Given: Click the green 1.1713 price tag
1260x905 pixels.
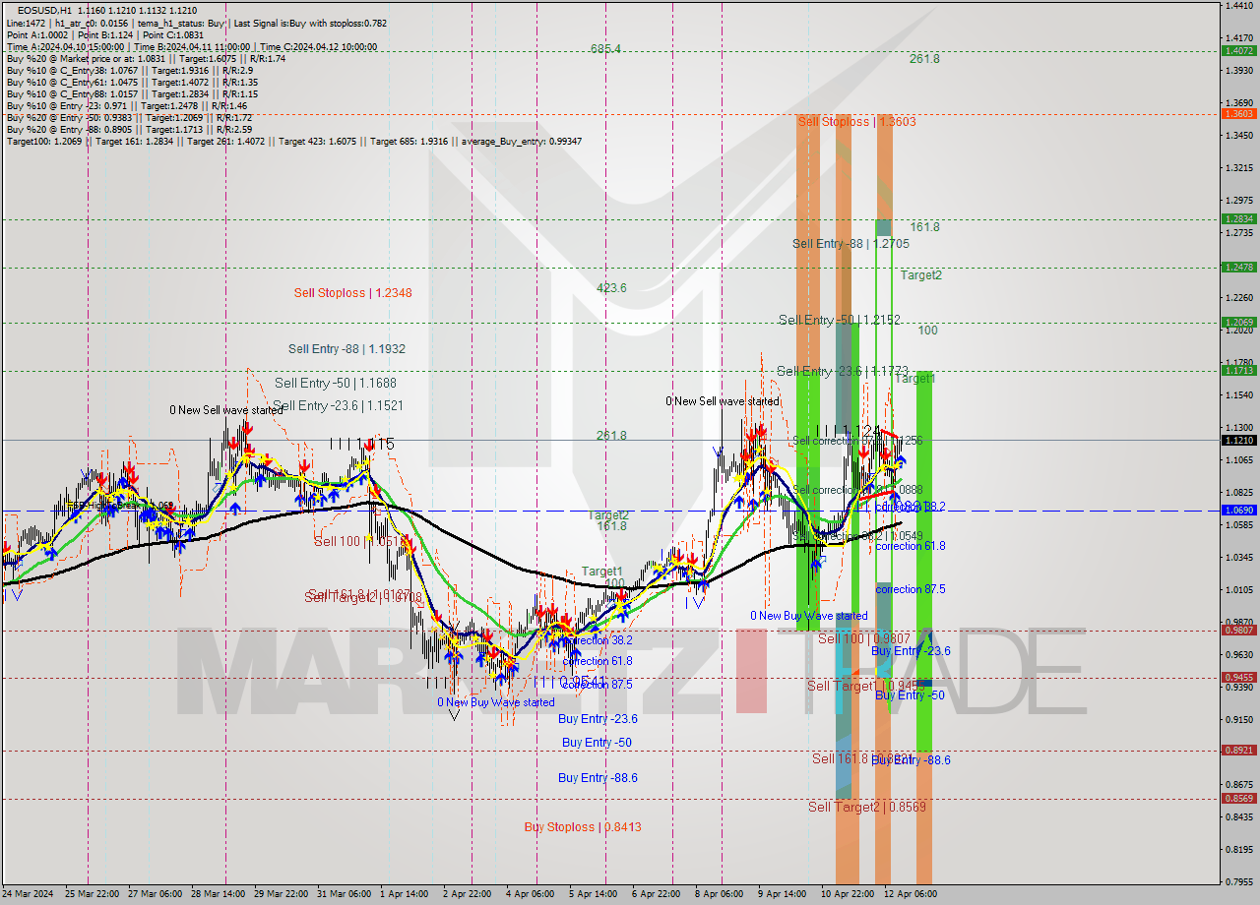Looking at the screenshot, I should pos(1237,371).
